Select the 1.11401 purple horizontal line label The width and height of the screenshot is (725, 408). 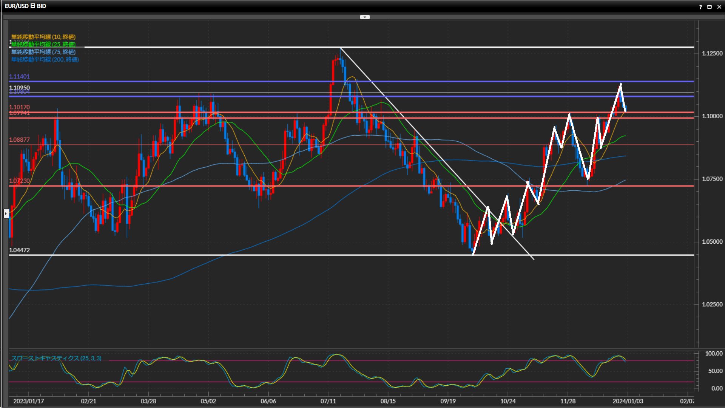point(19,76)
